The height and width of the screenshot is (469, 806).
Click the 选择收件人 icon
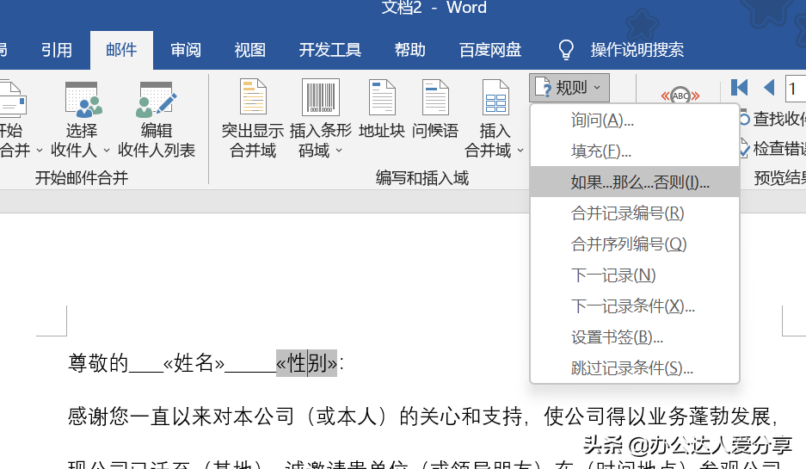point(83,99)
